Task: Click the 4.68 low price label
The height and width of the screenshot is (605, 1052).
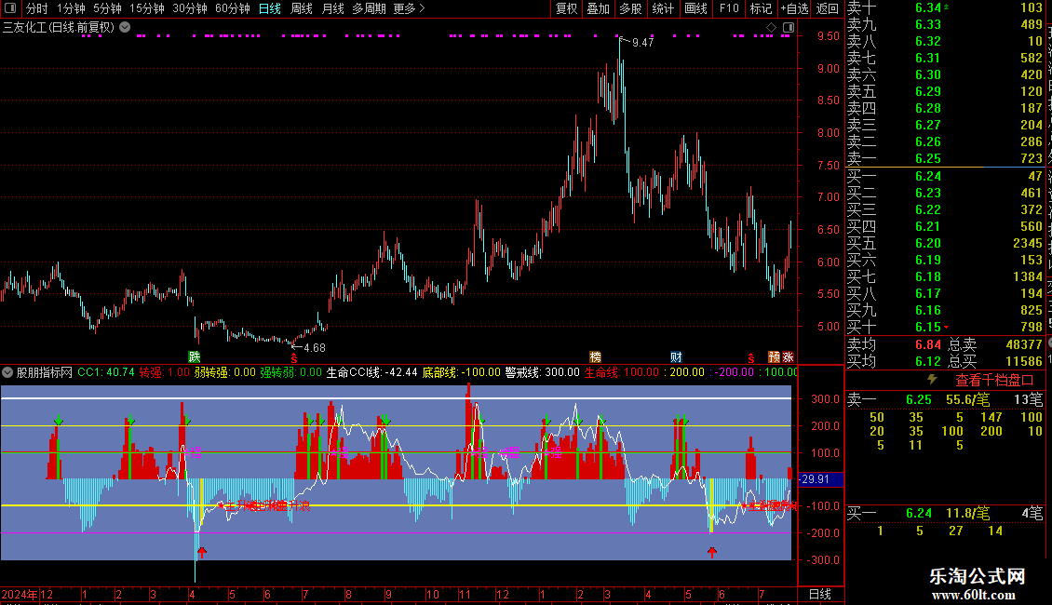Action: pos(314,347)
